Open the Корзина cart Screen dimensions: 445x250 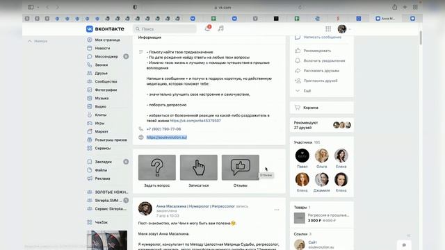322,108
